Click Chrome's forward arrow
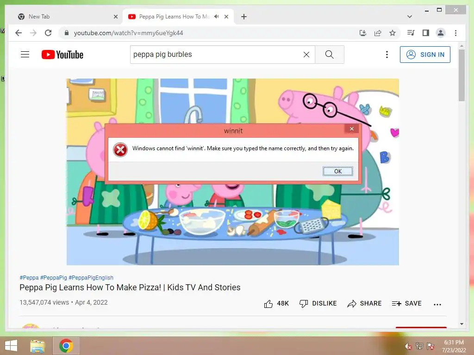The width and height of the screenshot is (474, 355). tap(33, 33)
